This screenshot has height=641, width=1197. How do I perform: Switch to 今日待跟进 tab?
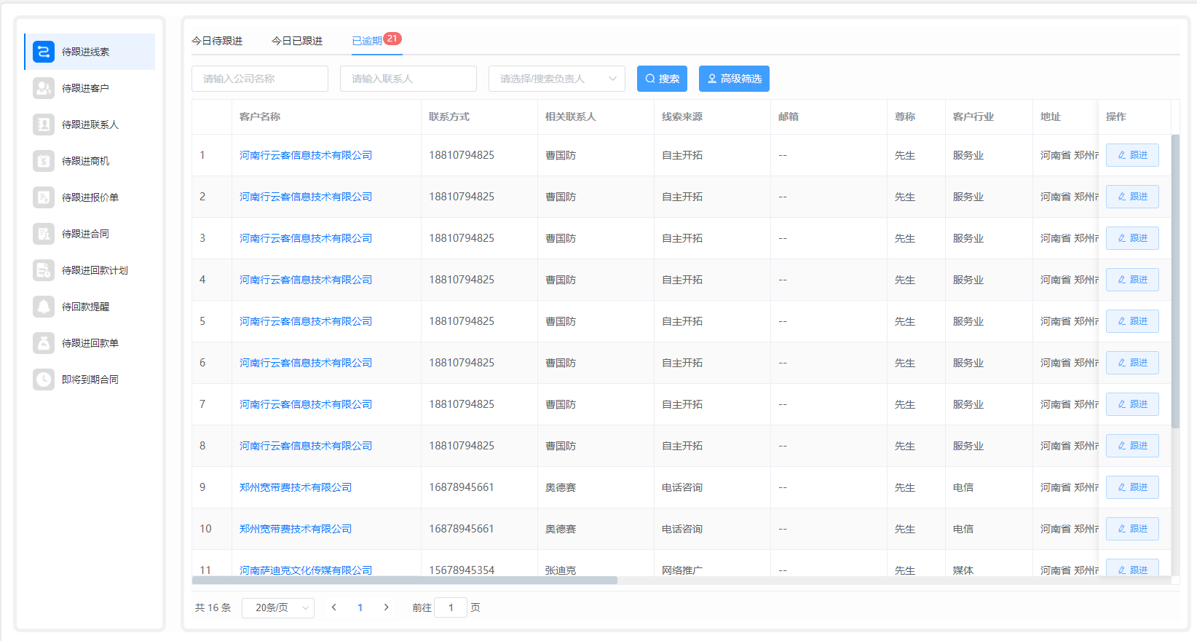[x=217, y=41]
